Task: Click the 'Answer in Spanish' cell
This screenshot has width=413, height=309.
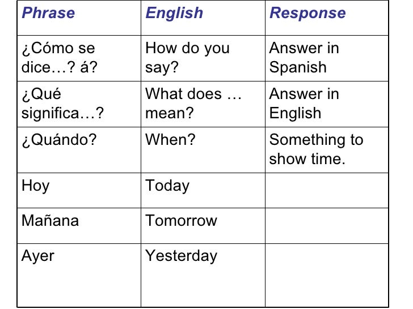Action: pyautogui.click(x=304, y=58)
